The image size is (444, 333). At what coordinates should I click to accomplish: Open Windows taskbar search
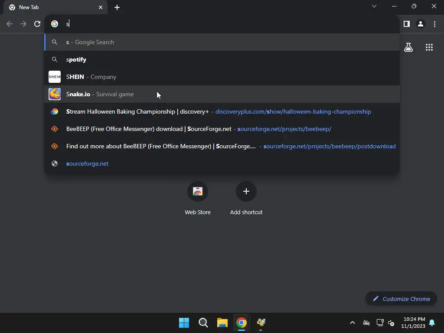point(203,323)
